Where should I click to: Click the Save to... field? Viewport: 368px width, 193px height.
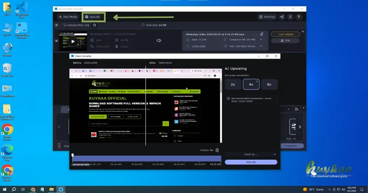click(251, 154)
